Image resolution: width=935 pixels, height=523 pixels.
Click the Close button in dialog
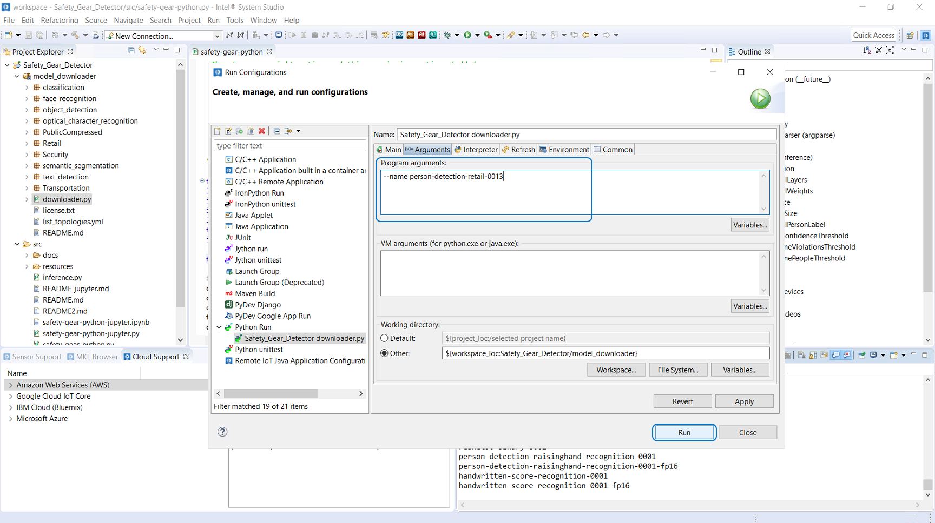point(748,433)
